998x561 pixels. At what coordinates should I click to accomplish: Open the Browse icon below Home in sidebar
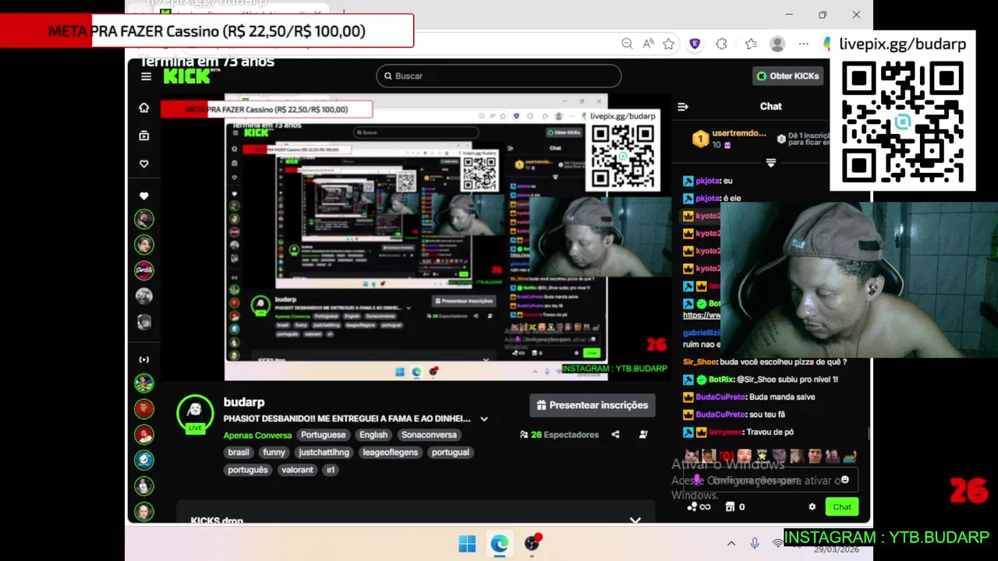[143, 136]
